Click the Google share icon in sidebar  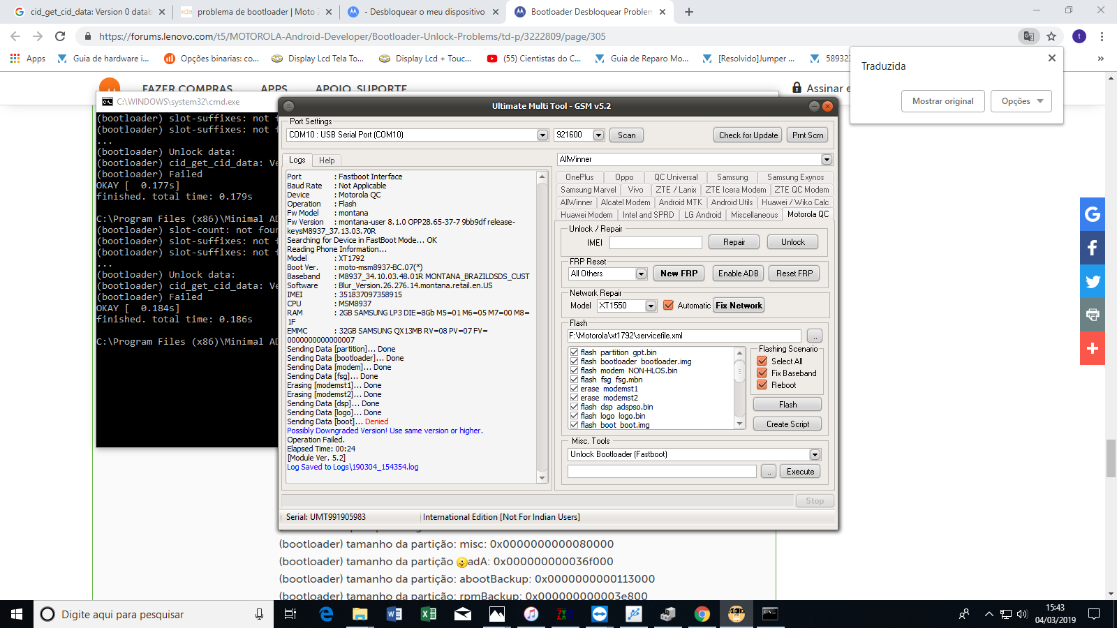(1093, 214)
